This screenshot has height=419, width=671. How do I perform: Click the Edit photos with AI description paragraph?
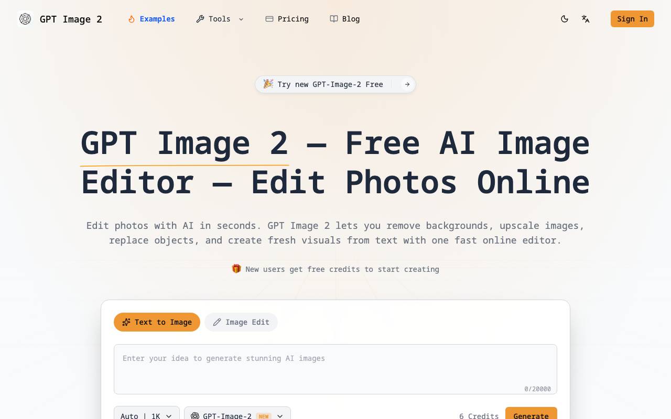(x=335, y=233)
